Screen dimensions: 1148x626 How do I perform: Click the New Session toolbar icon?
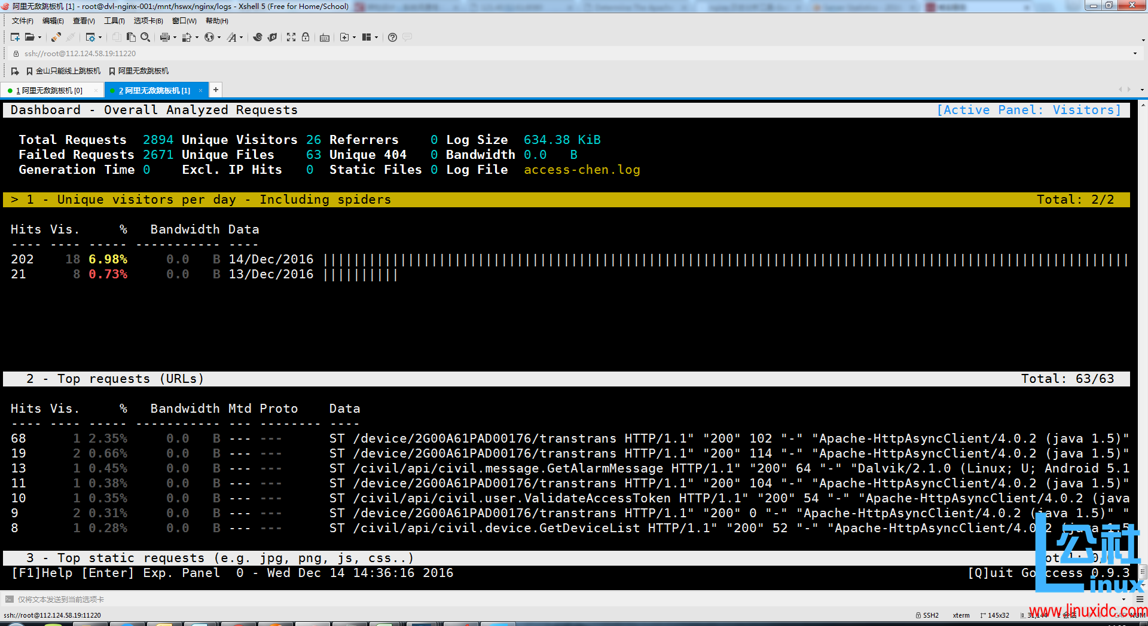click(15, 37)
